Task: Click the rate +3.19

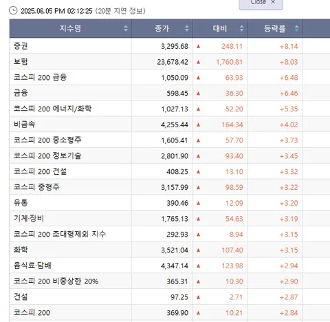Action: [289, 219]
